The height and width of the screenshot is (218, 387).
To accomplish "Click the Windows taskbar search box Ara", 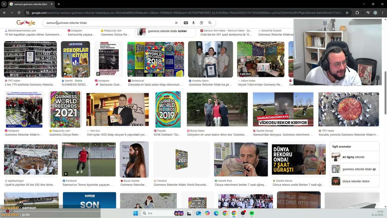I will 163,213.
